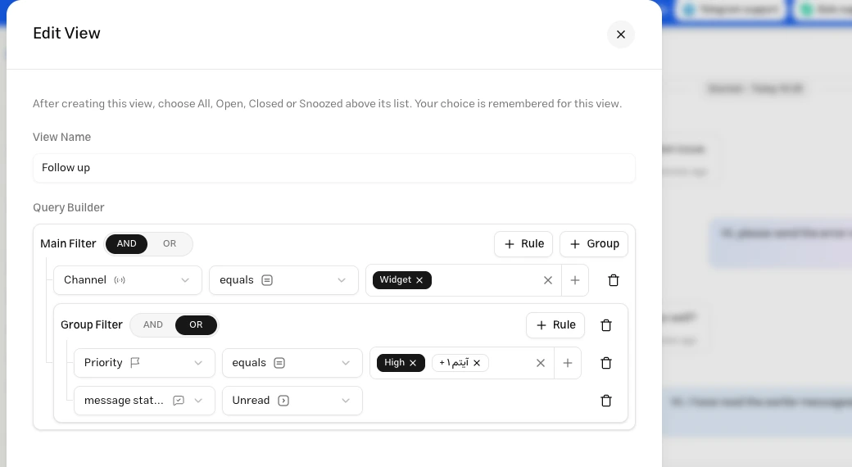
Task: Open the Channel equals operator dropdown
Action: tap(283, 280)
